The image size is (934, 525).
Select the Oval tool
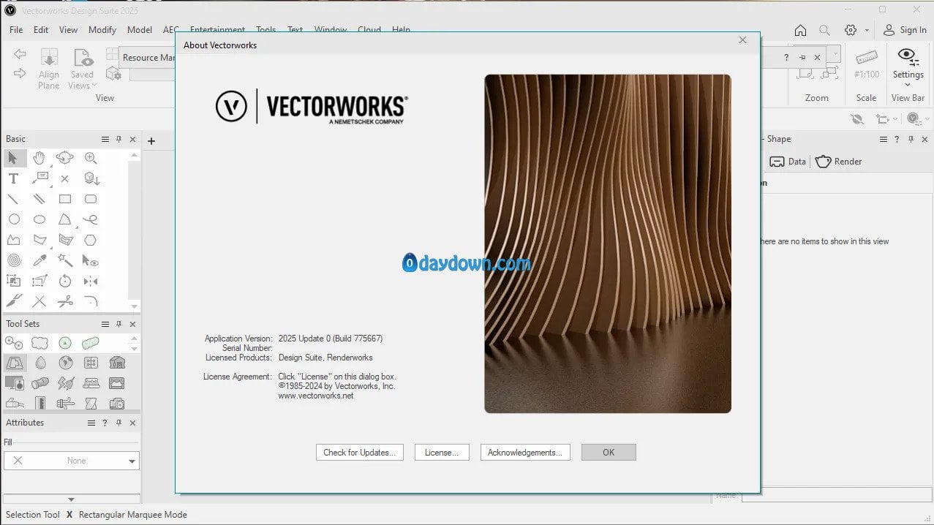pos(39,219)
